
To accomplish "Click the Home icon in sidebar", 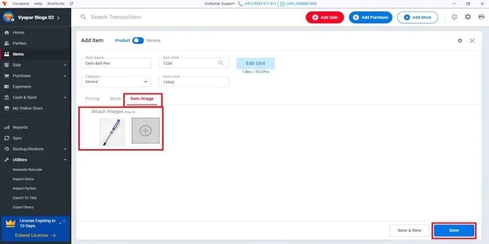I will [6, 33].
